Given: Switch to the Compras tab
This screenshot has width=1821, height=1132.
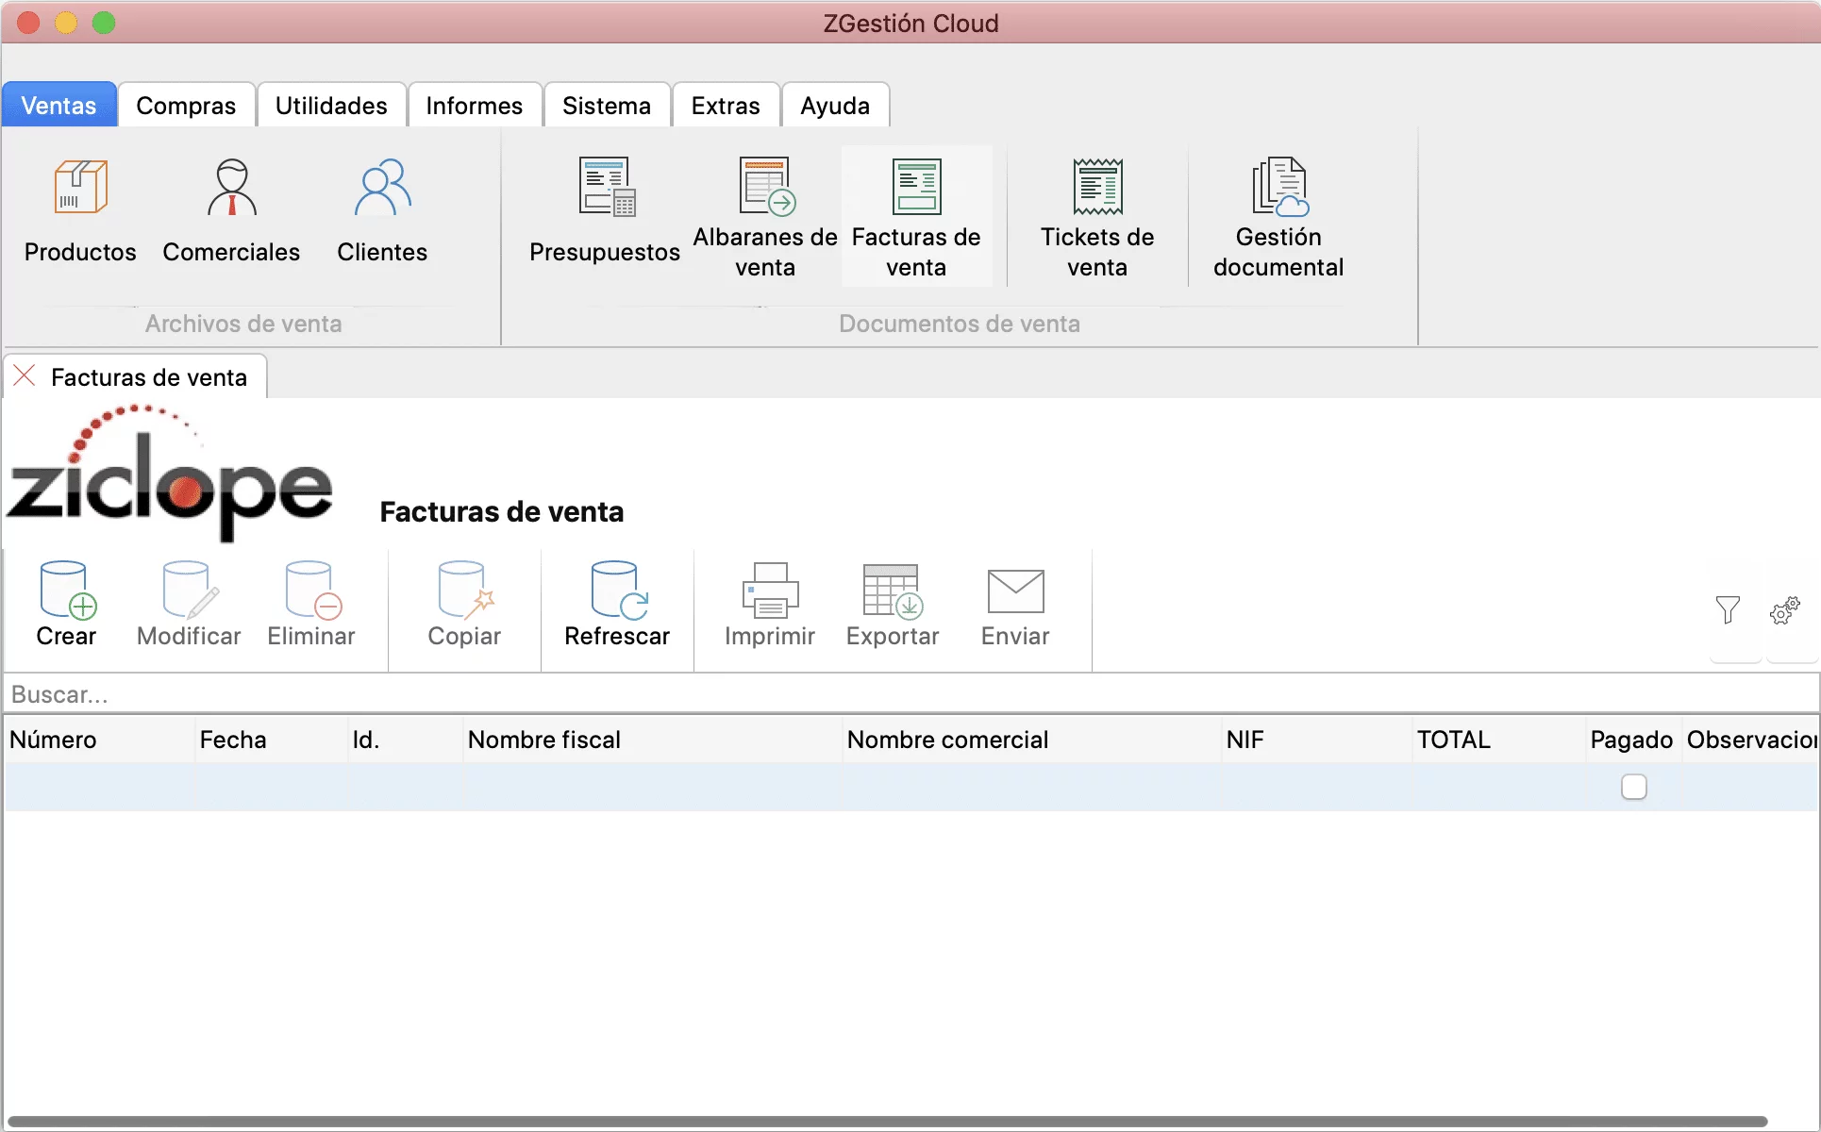Looking at the screenshot, I should pyautogui.click(x=186, y=106).
